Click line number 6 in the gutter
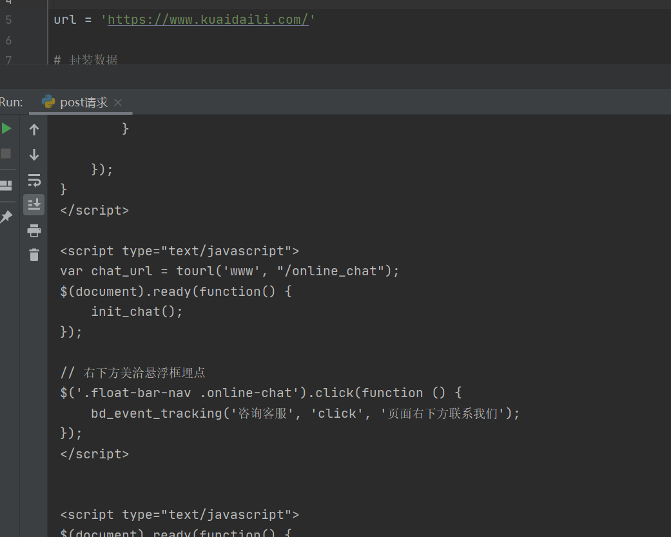Viewport: 671px width, 537px height. (x=8, y=40)
